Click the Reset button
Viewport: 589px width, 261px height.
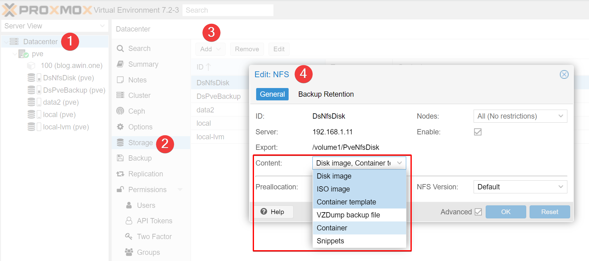click(549, 212)
